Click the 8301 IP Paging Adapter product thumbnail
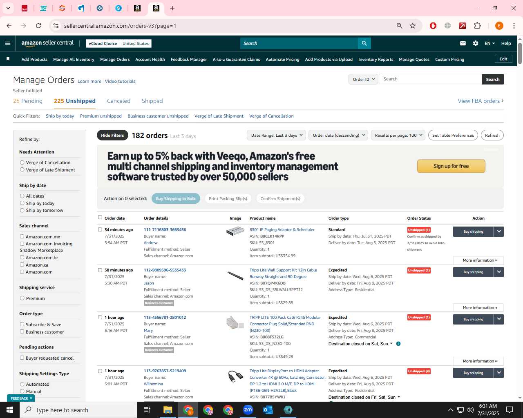This screenshot has height=418, width=523. pos(235,232)
